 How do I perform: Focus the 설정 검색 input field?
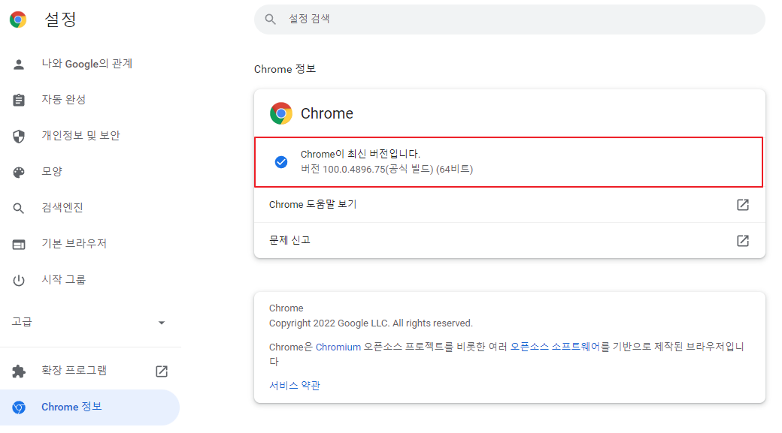tap(509, 20)
